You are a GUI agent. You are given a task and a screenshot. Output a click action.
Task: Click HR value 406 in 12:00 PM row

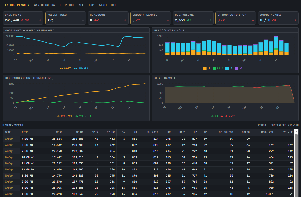point(168,170)
